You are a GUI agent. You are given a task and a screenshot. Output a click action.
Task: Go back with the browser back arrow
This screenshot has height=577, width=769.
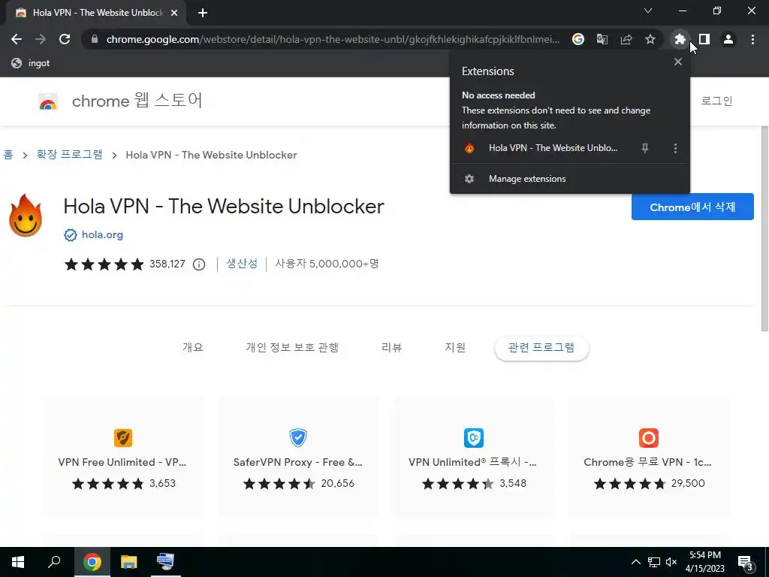[17, 39]
